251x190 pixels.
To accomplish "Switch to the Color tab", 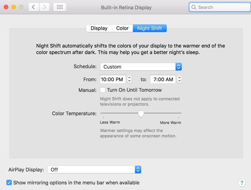I will [122, 28].
